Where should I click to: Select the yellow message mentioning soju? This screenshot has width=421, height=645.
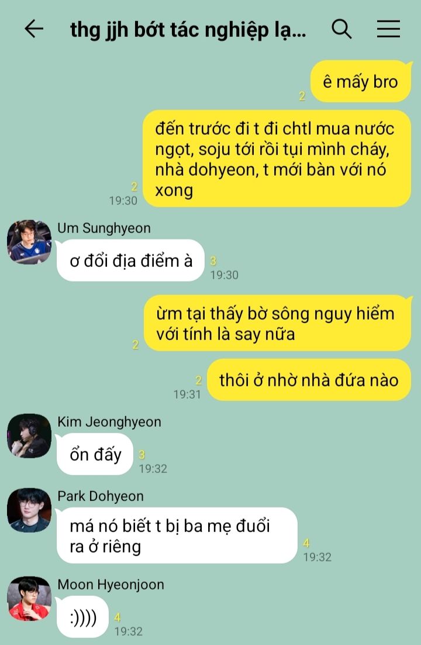pos(277,159)
